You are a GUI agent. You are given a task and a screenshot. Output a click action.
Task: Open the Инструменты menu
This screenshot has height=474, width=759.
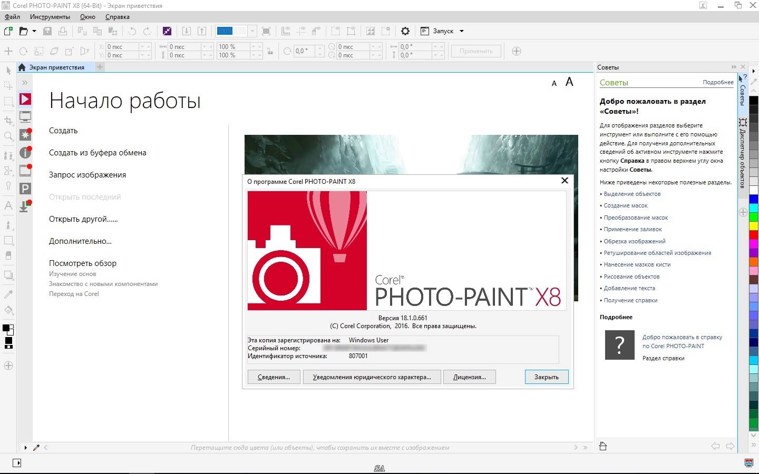click(x=50, y=17)
